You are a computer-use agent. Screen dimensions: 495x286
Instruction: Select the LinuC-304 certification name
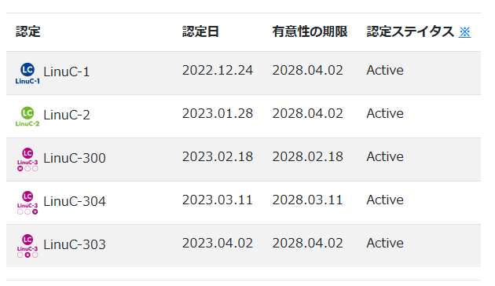pyautogui.click(x=75, y=201)
